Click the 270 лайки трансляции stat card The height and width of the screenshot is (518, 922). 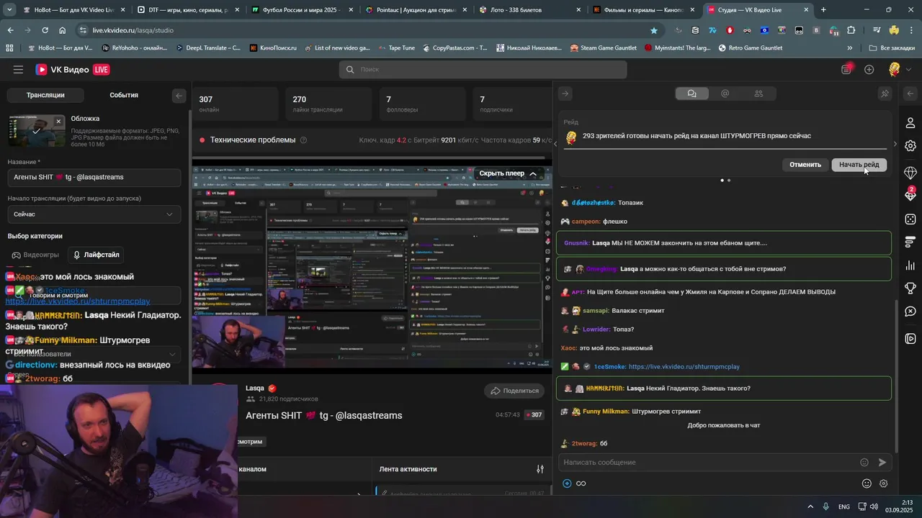328,104
